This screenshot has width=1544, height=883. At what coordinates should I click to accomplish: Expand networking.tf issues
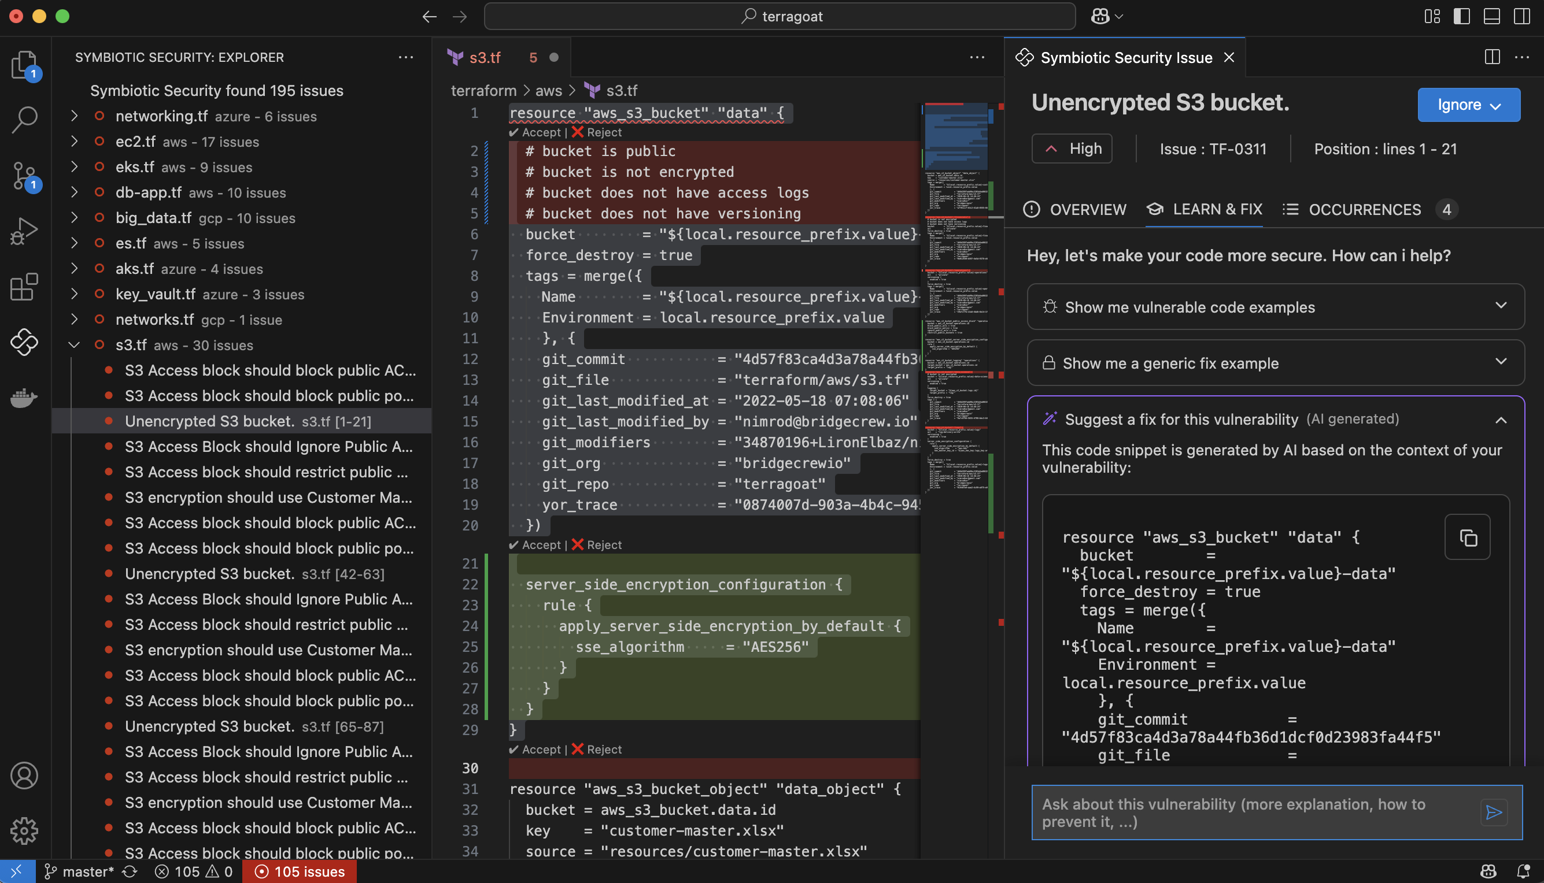click(x=74, y=116)
